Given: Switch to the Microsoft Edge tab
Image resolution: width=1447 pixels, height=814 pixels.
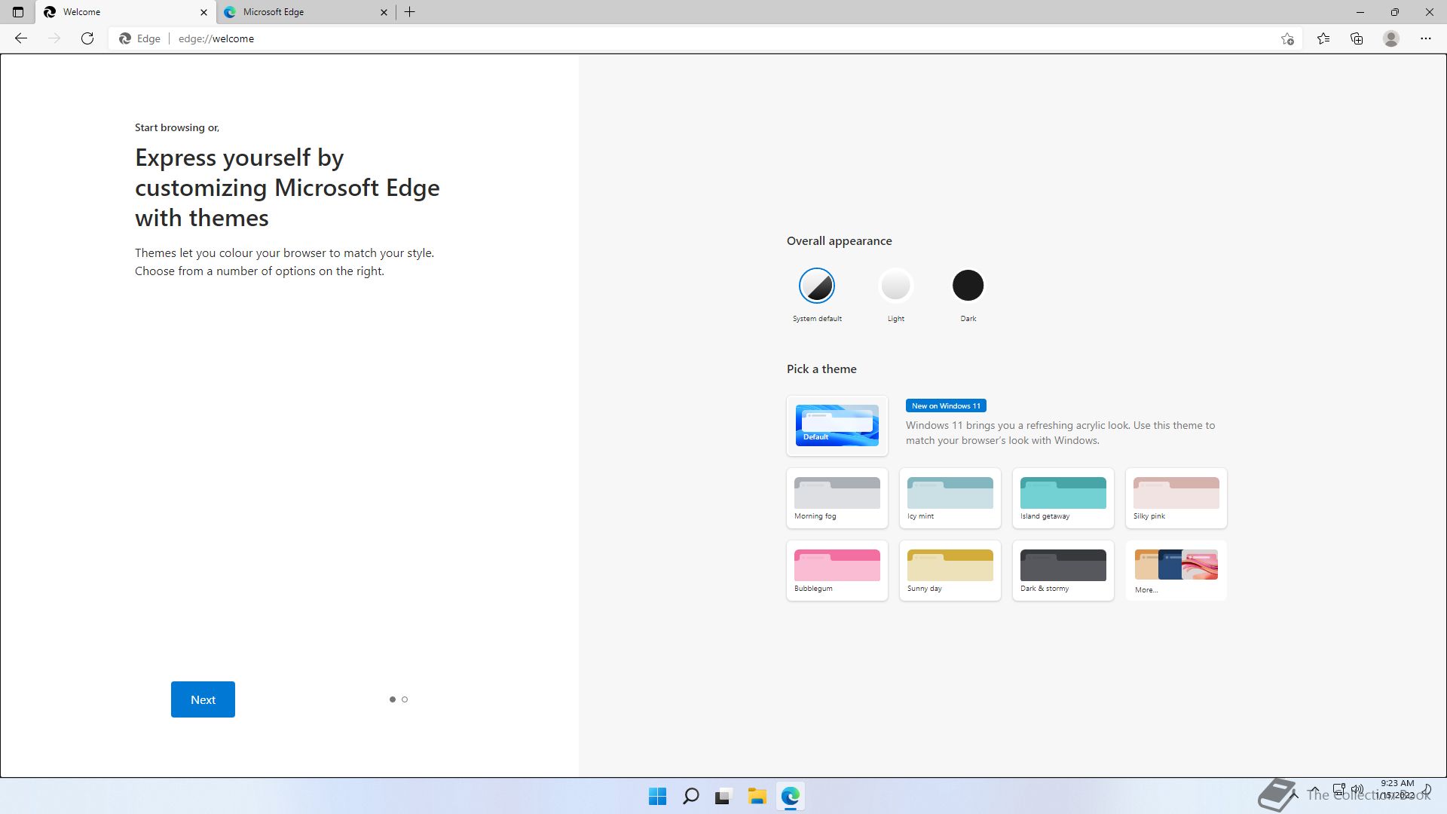Looking at the screenshot, I should 307,12.
